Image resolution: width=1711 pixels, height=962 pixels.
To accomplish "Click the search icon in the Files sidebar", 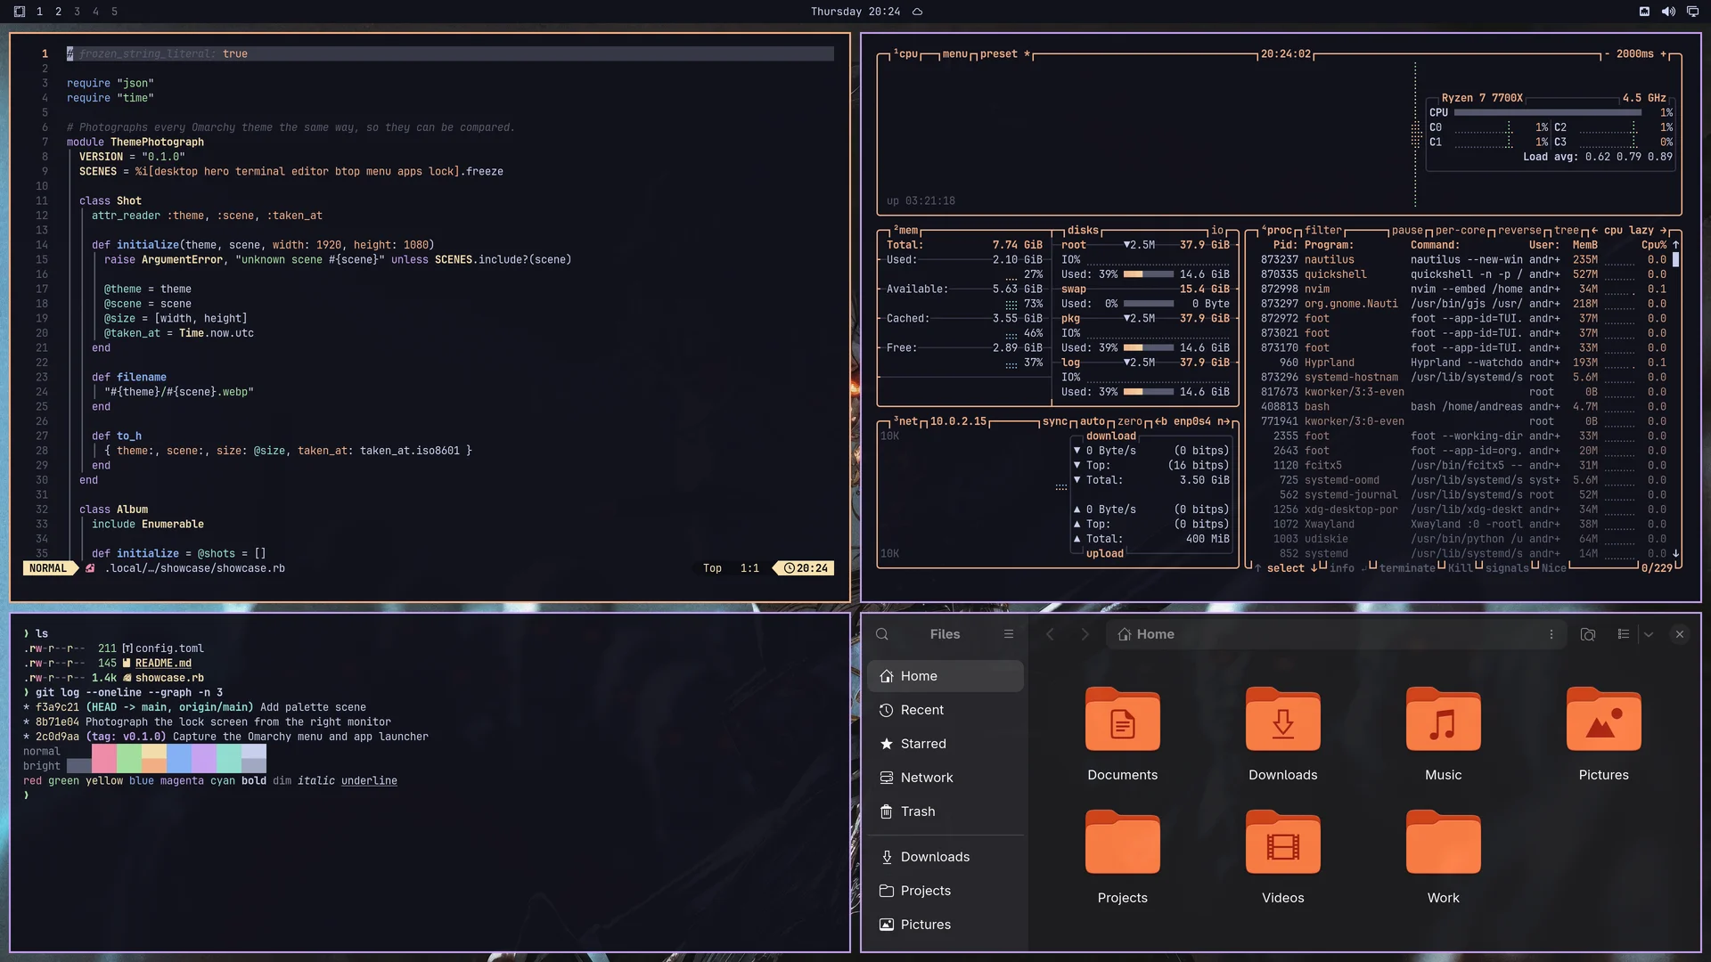I will pyautogui.click(x=882, y=634).
